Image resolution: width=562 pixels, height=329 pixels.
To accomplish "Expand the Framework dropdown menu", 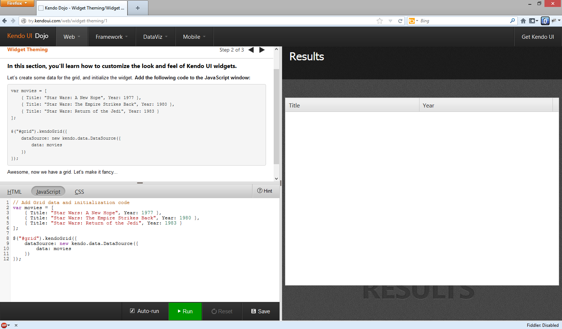I will click(x=112, y=37).
